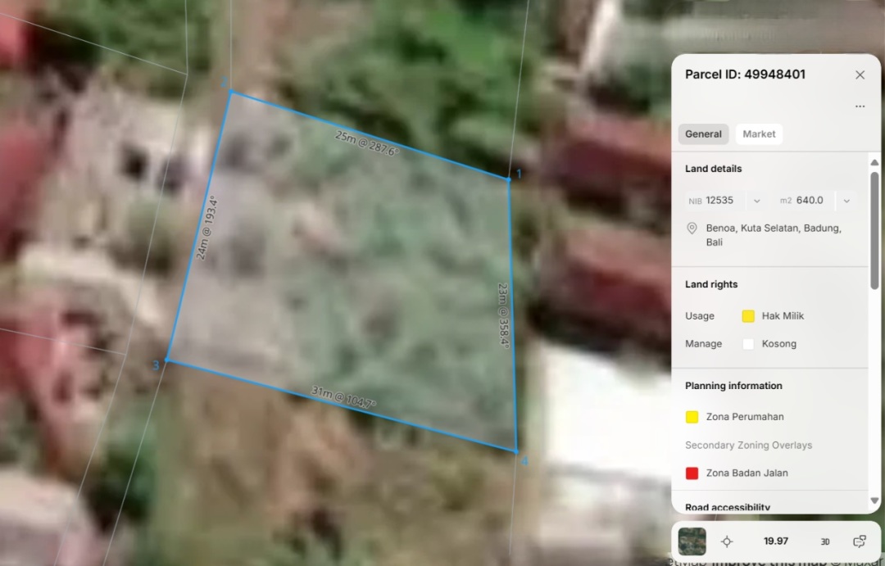The height and width of the screenshot is (566, 885).
Task: Click the crosshair locate-me icon
Action: pyautogui.click(x=727, y=541)
